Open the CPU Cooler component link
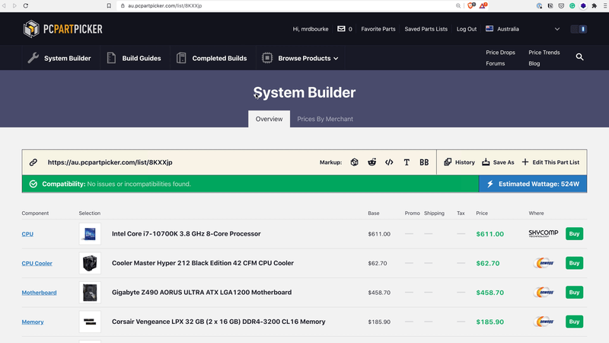 [37, 263]
